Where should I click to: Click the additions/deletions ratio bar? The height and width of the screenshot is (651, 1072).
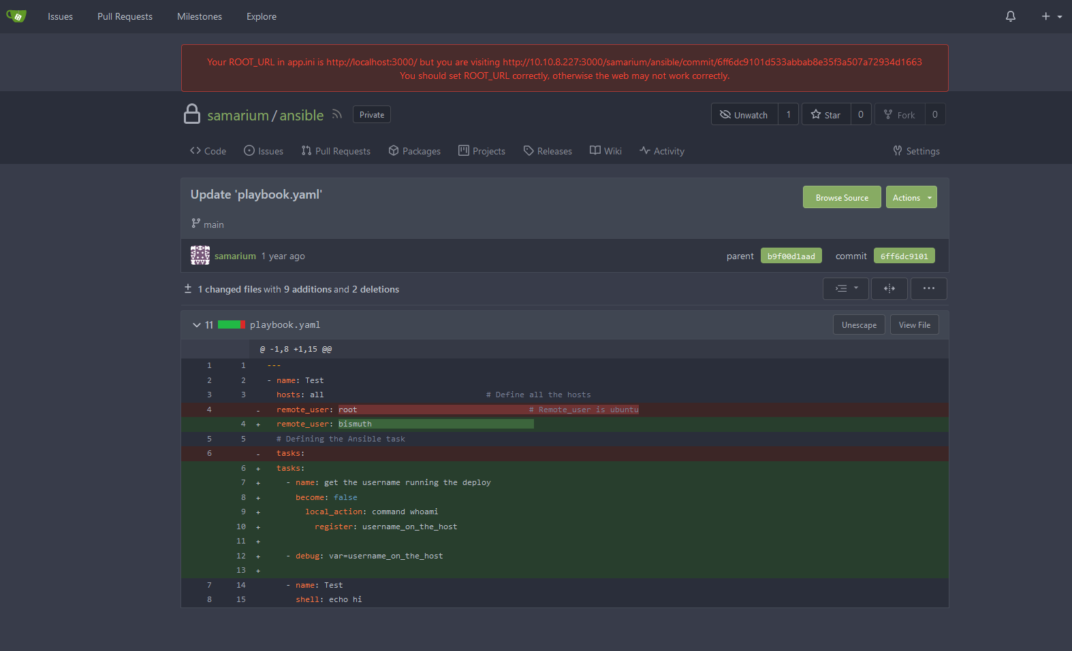(232, 324)
